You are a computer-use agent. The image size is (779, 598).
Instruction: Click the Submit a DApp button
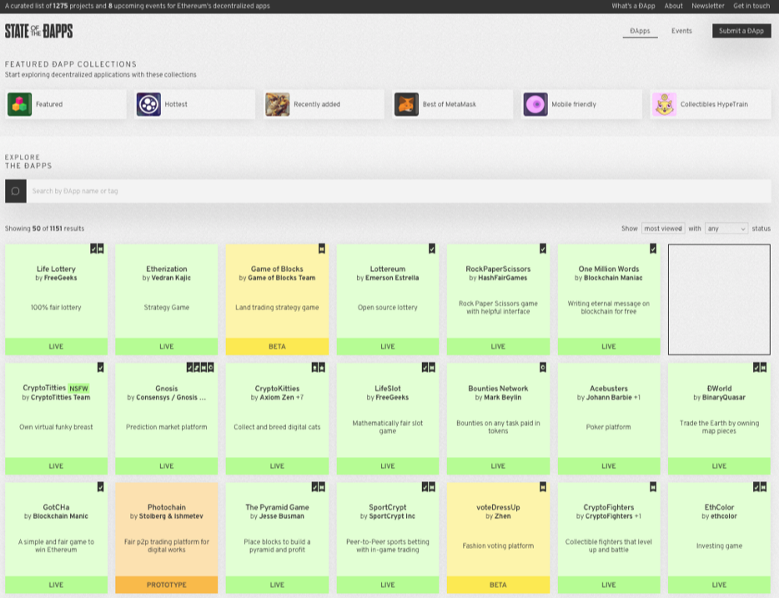click(x=741, y=31)
